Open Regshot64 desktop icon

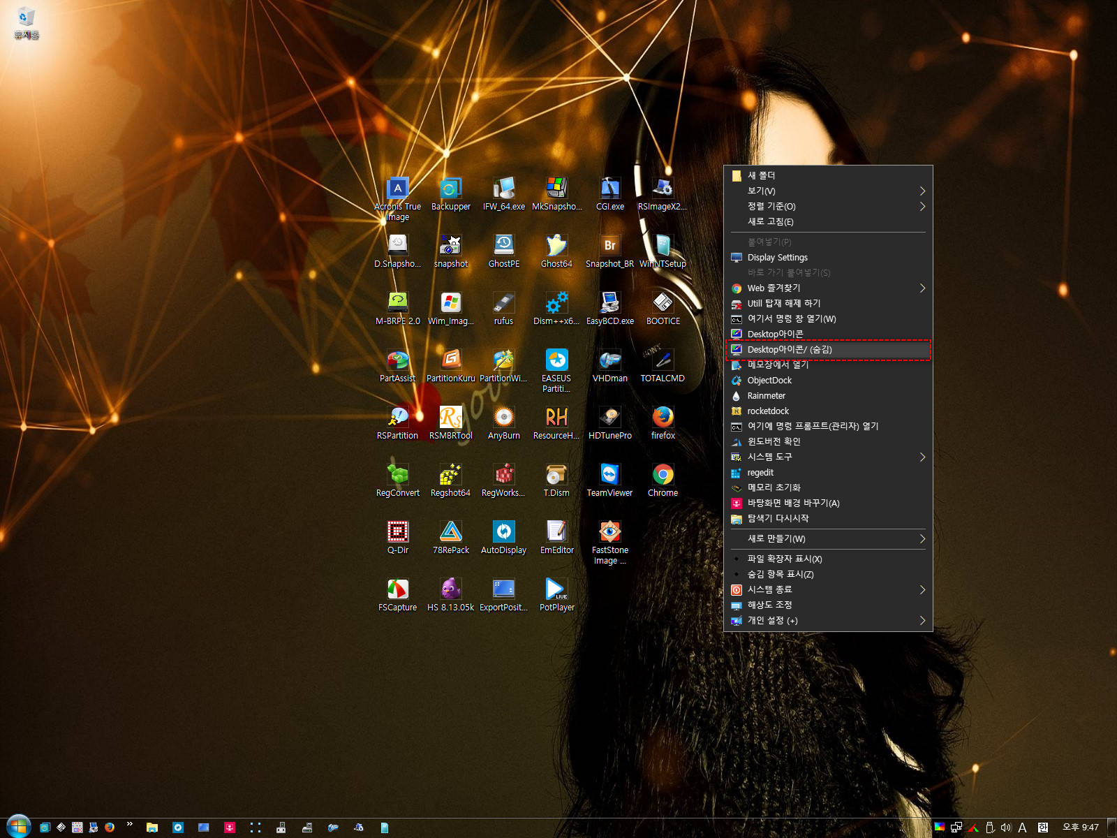tap(450, 480)
